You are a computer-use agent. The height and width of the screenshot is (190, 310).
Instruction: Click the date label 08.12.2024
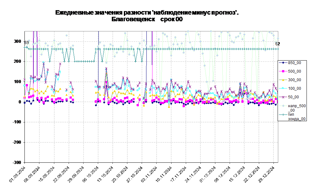[222, 174]
